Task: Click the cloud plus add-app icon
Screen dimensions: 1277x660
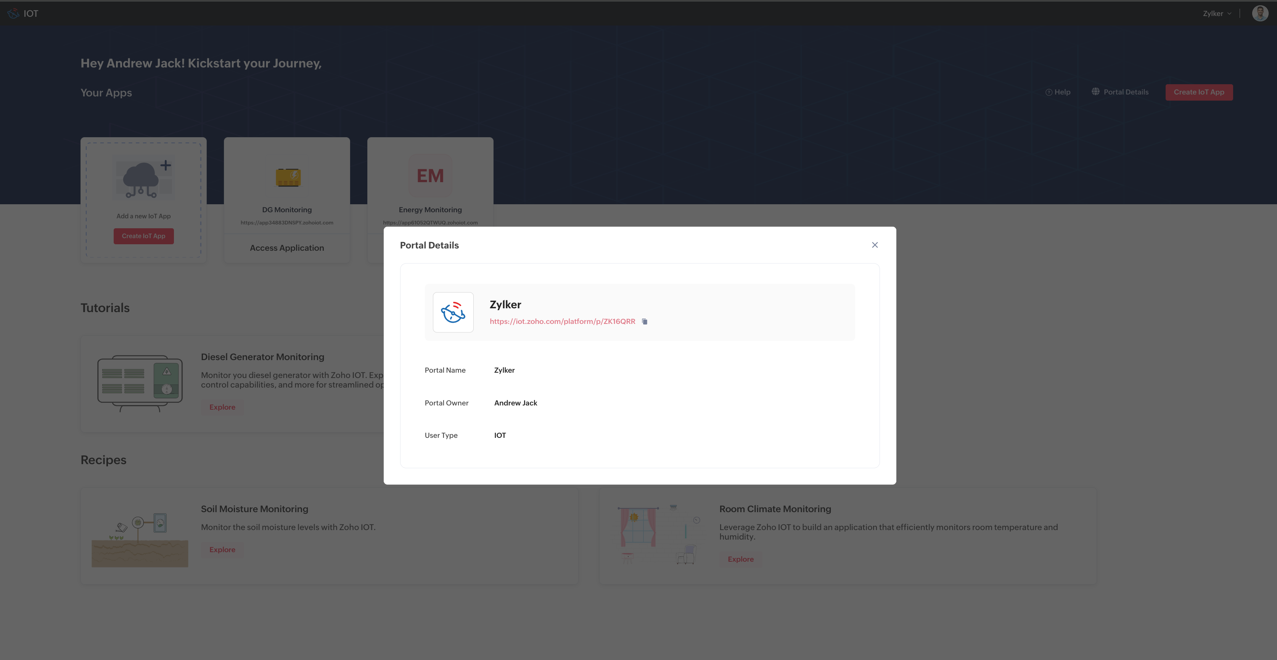Action: click(144, 179)
